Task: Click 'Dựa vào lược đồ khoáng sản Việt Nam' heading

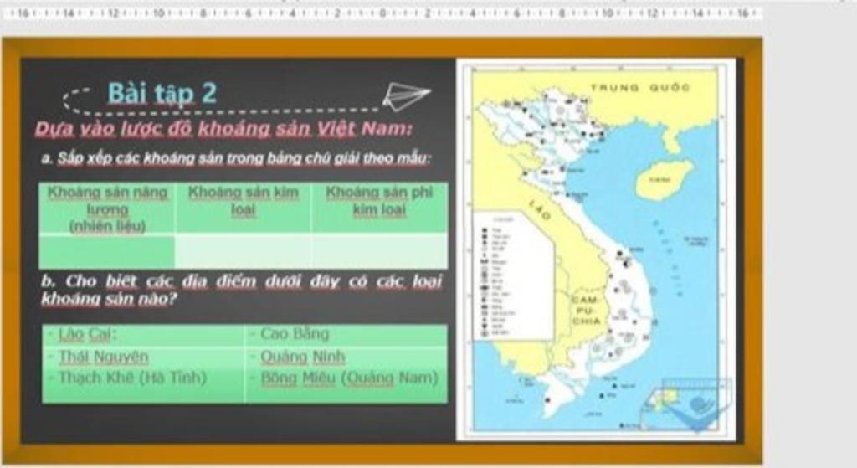Action: click(x=223, y=129)
